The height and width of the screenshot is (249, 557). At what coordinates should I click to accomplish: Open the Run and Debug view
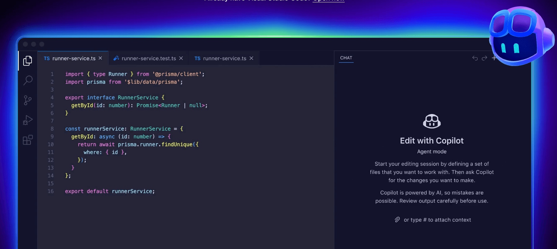[x=28, y=120]
